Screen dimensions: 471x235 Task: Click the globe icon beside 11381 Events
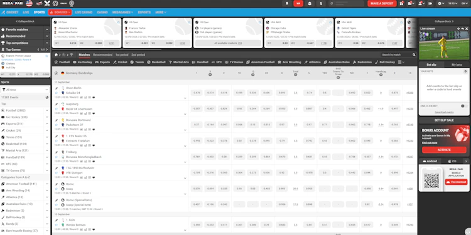(47, 97)
